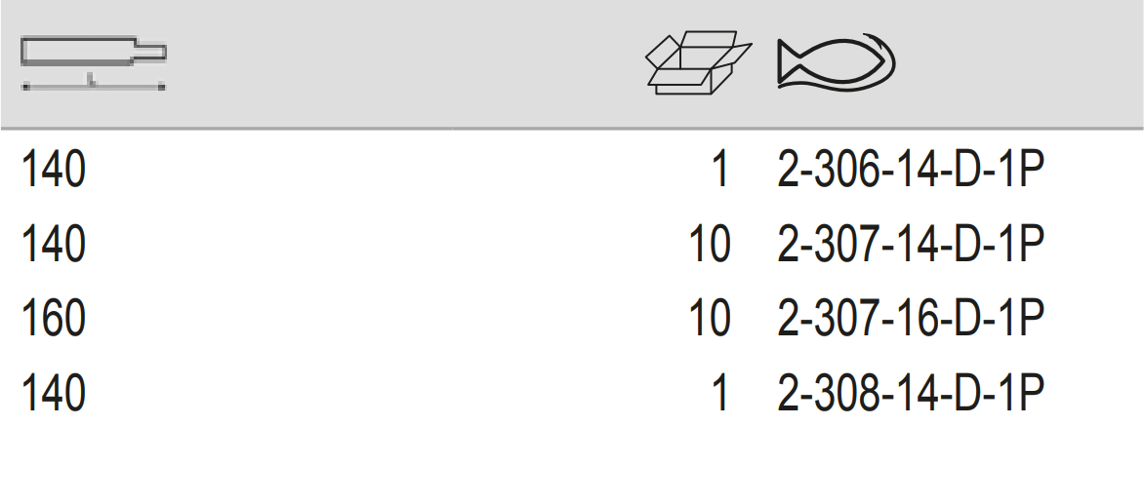Click the dimension line under the file icon

(x=94, y=87)
